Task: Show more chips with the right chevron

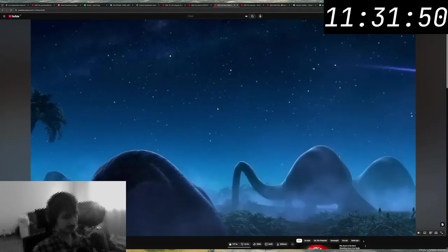Action: (x=364, y=241)
